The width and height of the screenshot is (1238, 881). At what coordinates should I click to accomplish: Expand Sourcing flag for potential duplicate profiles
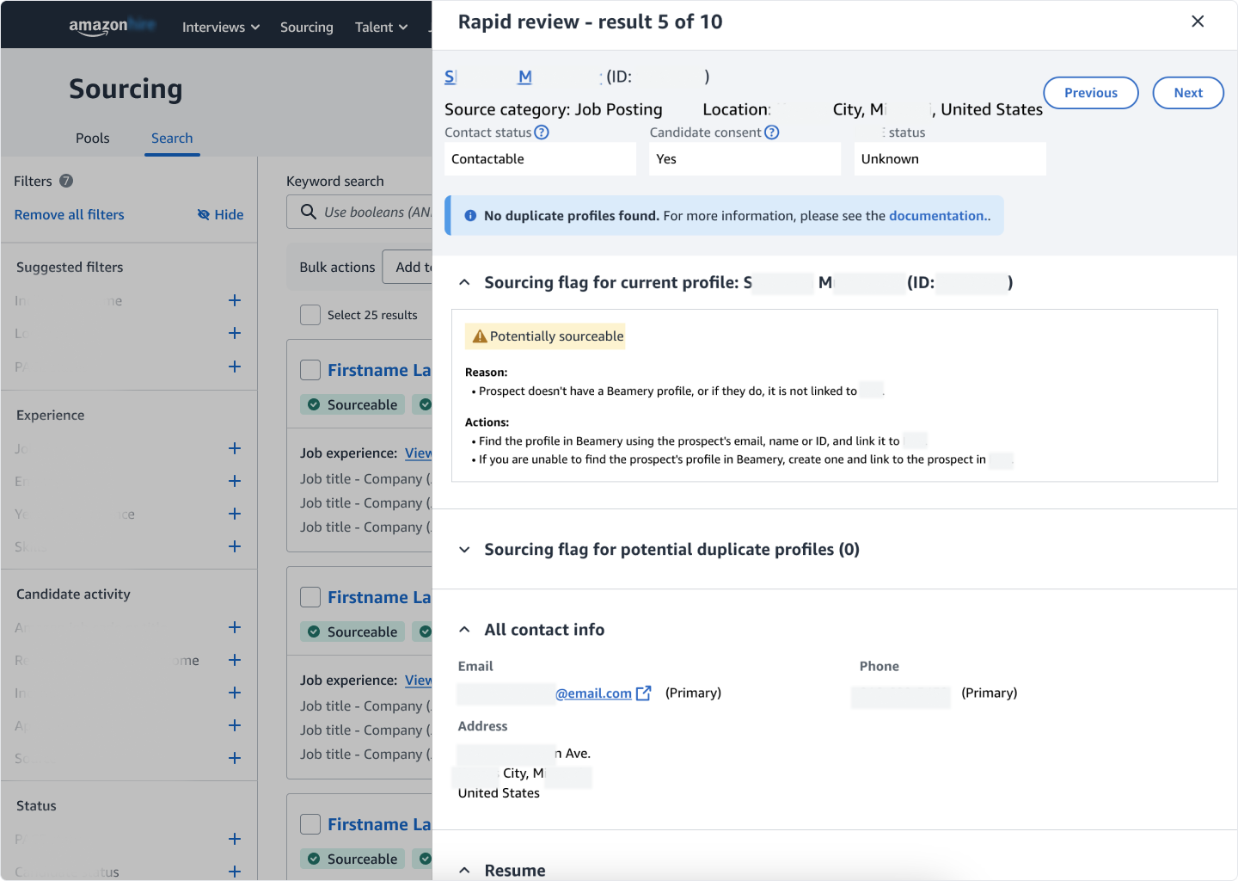[x=464, y=550]
